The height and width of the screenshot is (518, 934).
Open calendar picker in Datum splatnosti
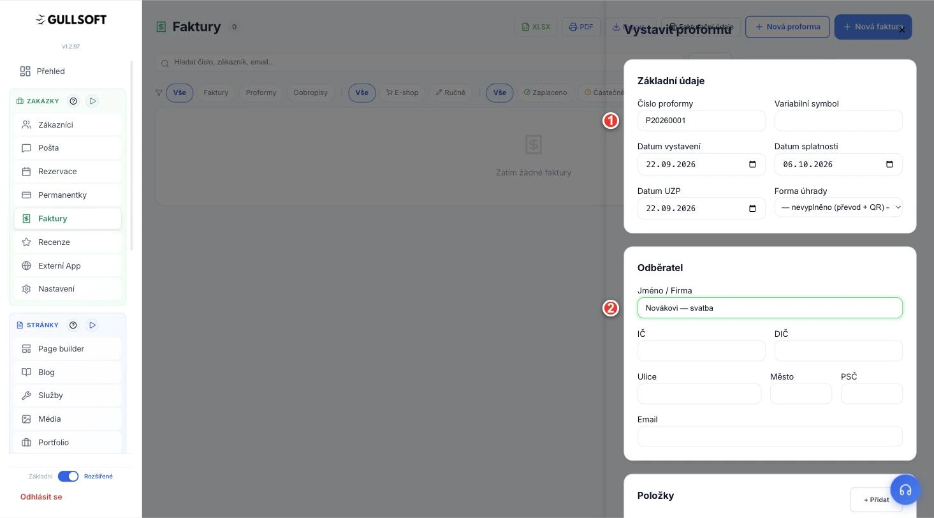(890, 164)
